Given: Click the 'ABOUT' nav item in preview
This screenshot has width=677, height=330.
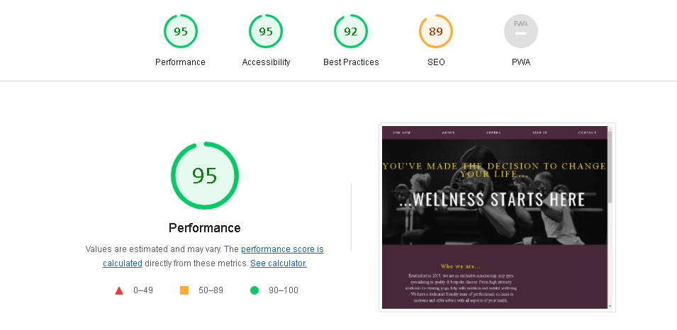Looking at the screenshot, I should pos(448,132).
